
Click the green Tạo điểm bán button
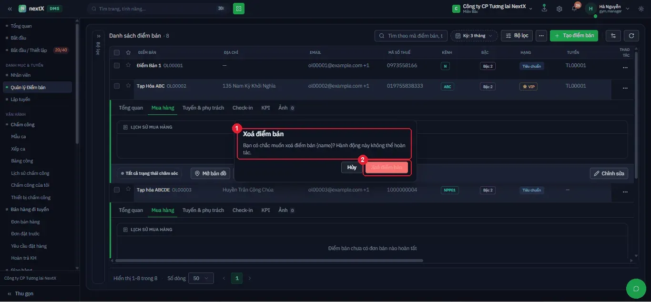coord(574,36)
